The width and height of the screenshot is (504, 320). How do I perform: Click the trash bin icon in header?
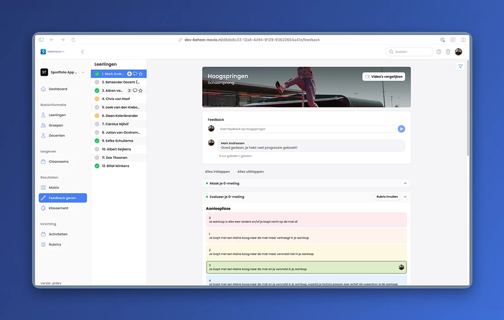448,52
